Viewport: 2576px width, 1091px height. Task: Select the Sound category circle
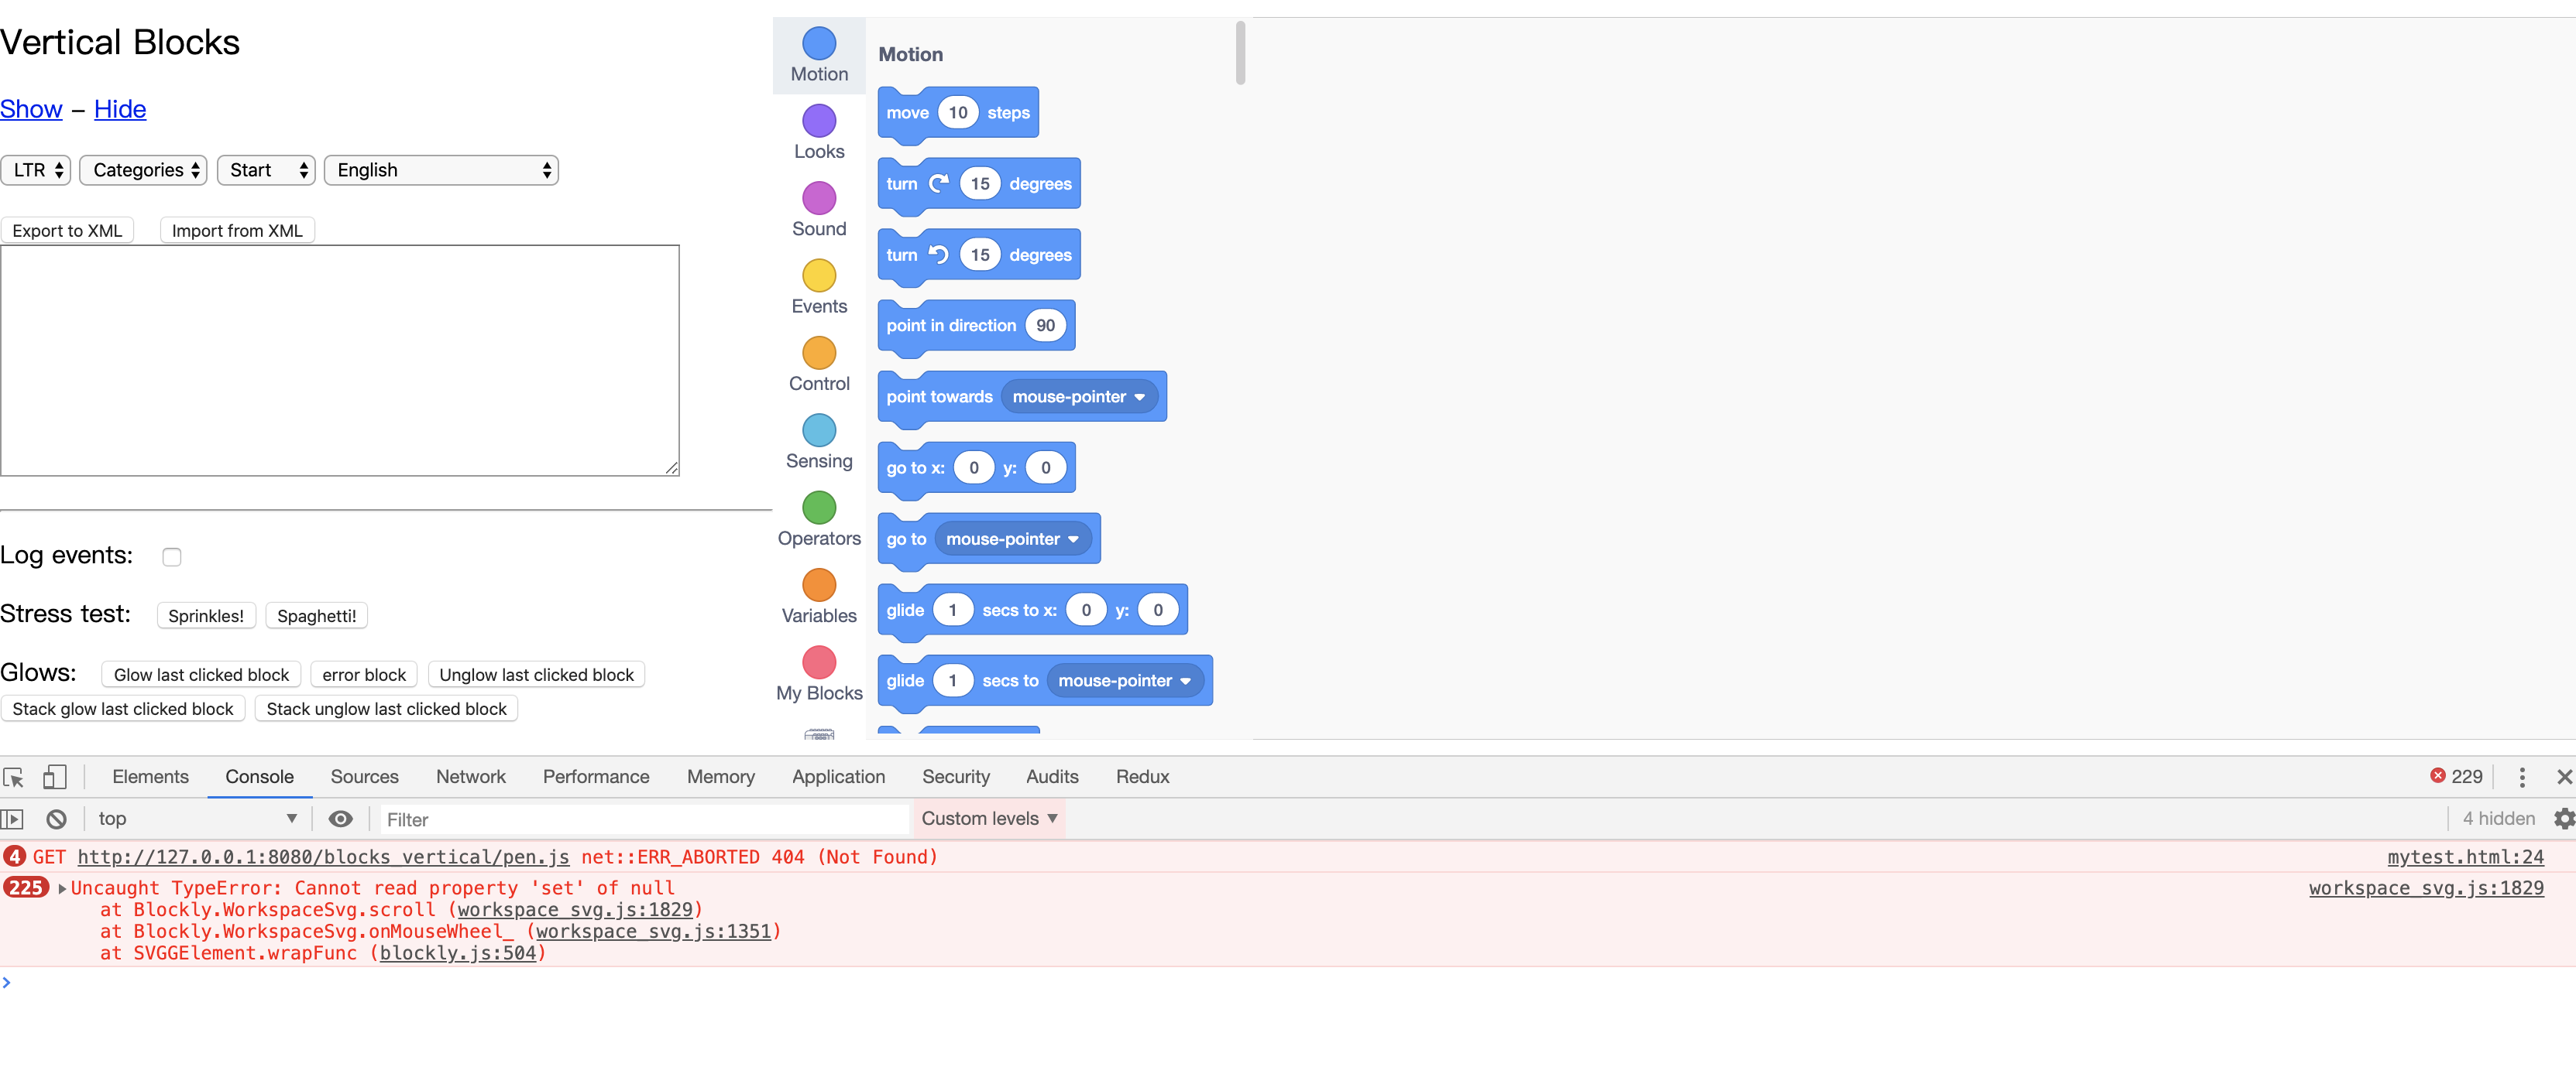click(819, 198)
